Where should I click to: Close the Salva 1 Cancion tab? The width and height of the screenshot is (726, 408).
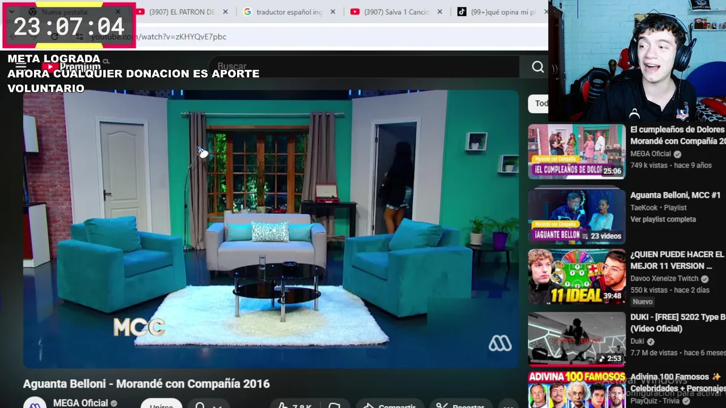point(440,12)
